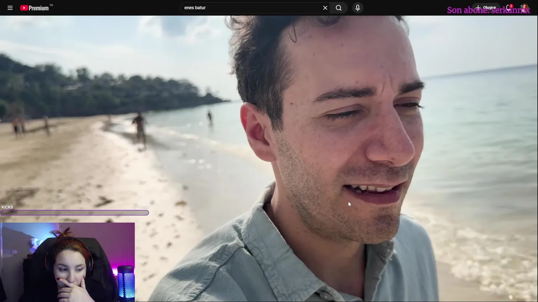
Task: Start voice search with microphone
Action: click(x=358, y=8)
